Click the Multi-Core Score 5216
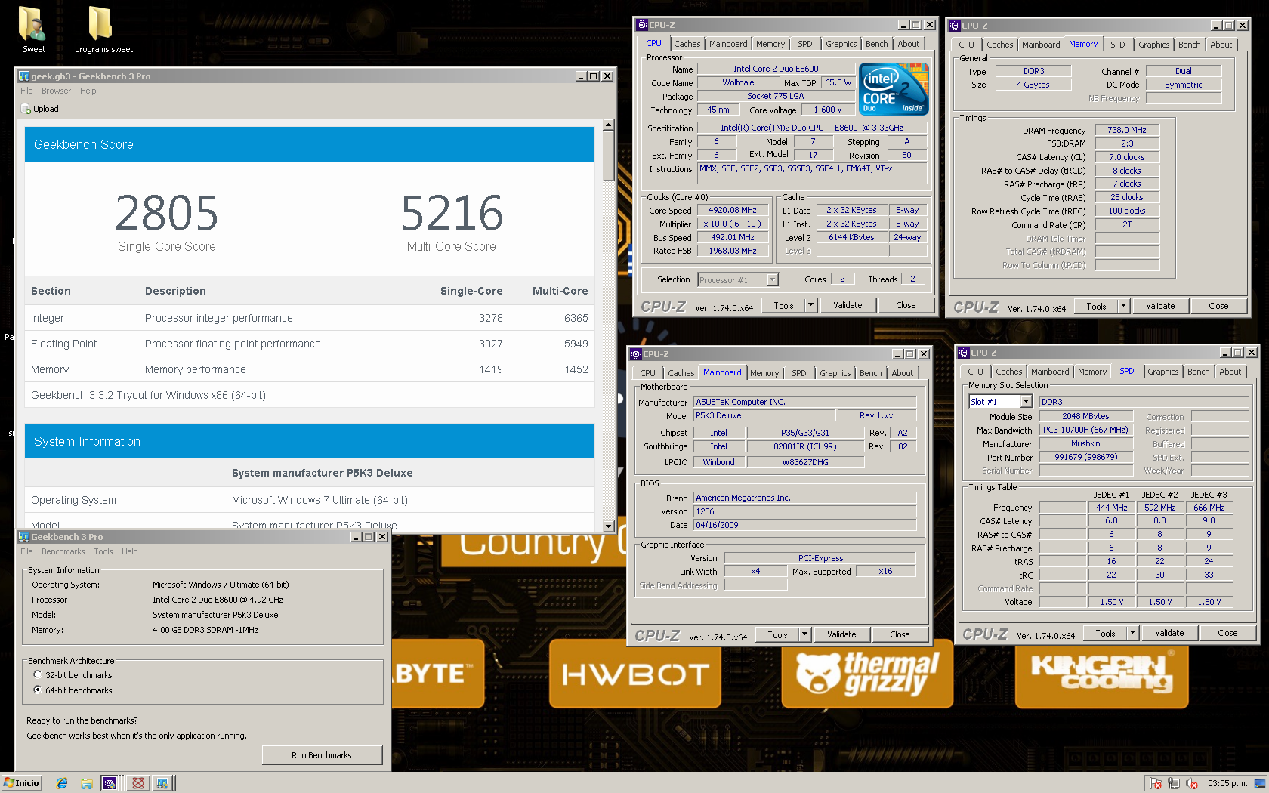Image resolution: width=1269 pixels, height=793 pixels. click(452, 213)
